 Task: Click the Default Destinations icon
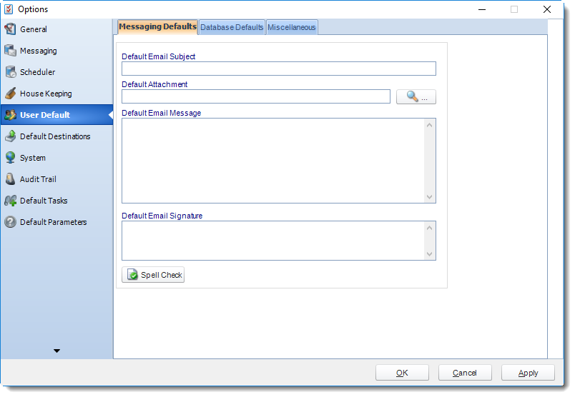pos(10,136)
